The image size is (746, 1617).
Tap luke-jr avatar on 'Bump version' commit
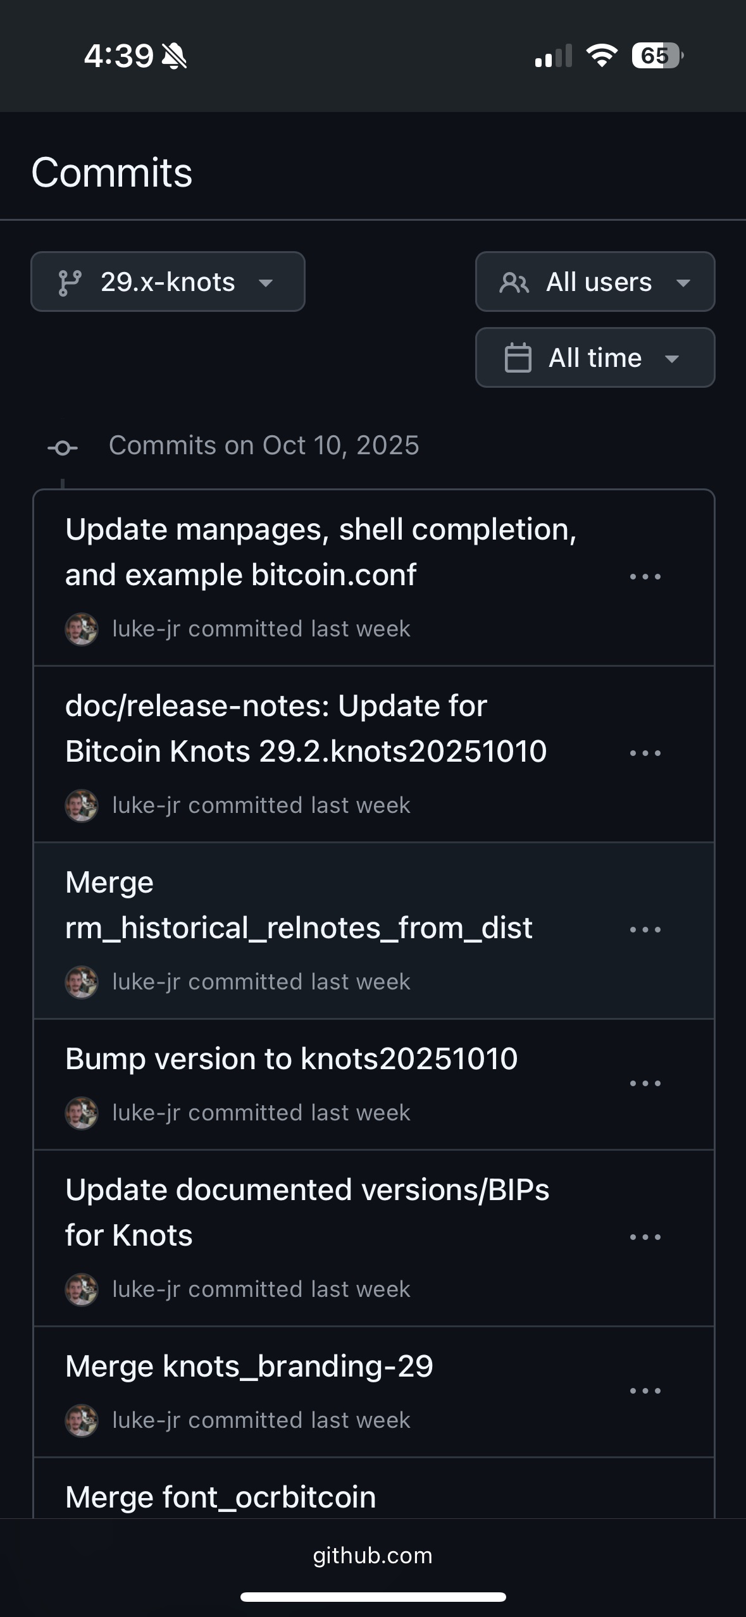(x=82, y=1113)
